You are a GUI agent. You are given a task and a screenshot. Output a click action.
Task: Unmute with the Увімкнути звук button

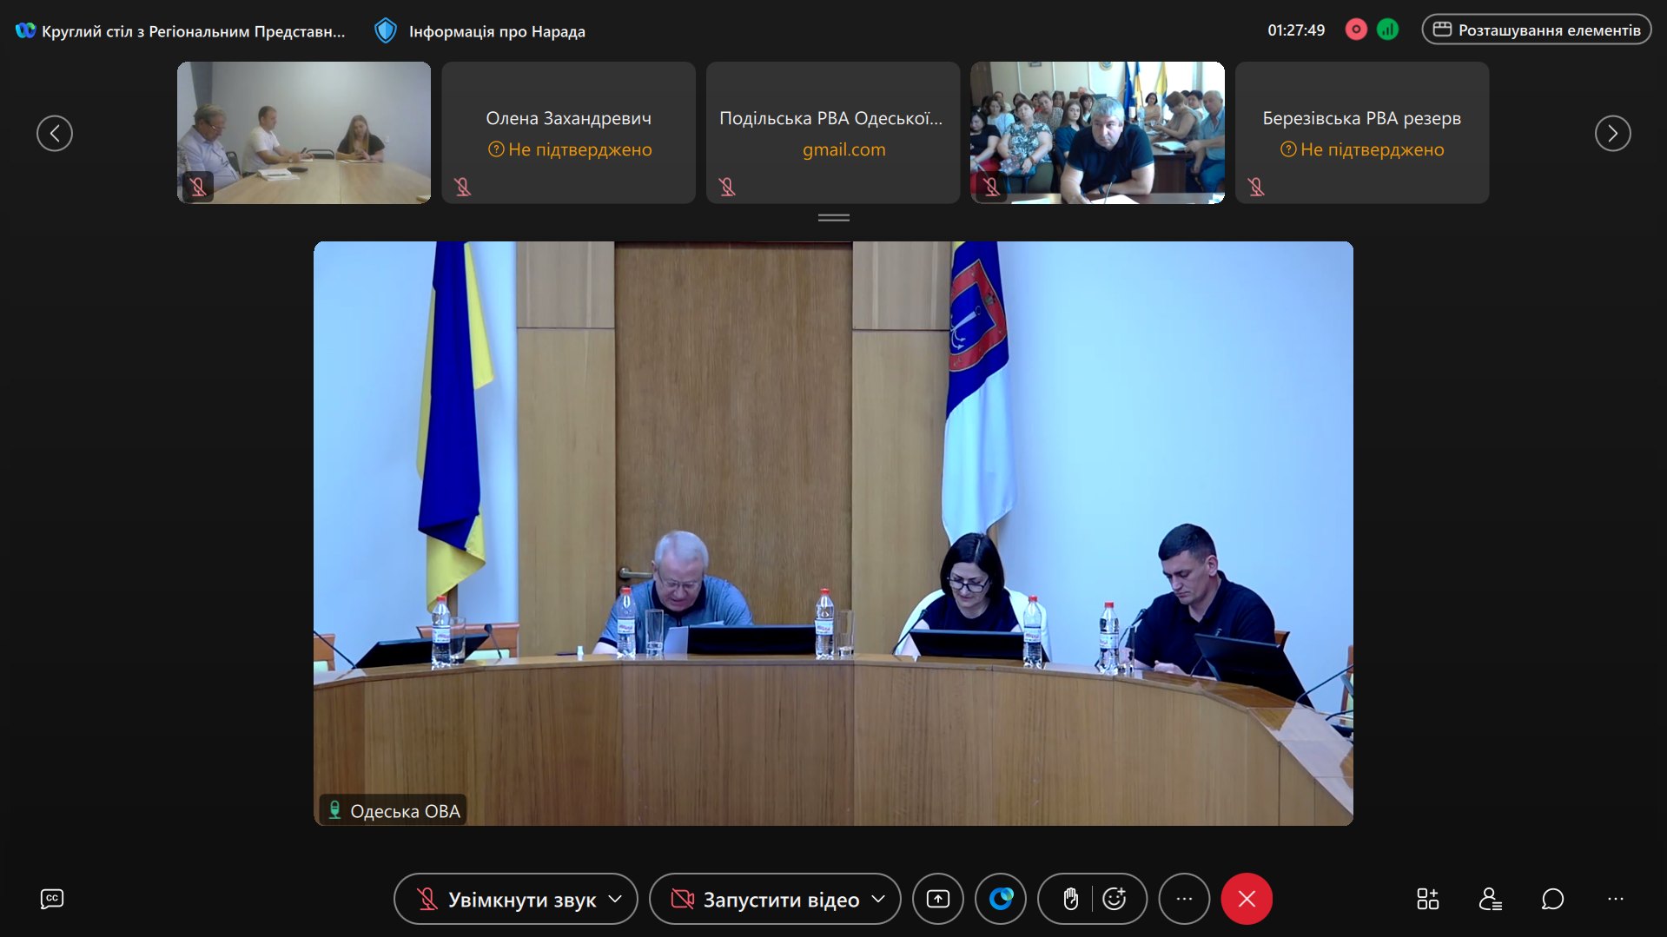click(508, 899)
